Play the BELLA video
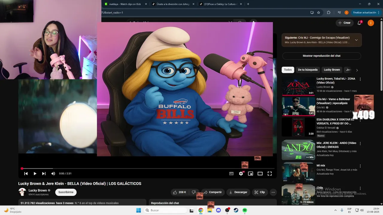Screen dimensions: 383x215 (35, 173)
